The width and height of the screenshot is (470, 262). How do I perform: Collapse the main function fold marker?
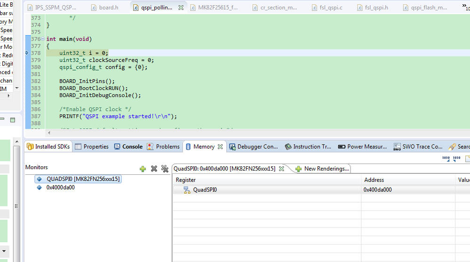point(43,39)
